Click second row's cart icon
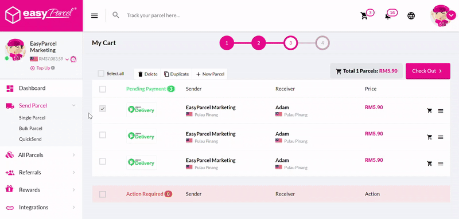Image resolution: width=459 pixels, height=219 pixels. (429, 137)
